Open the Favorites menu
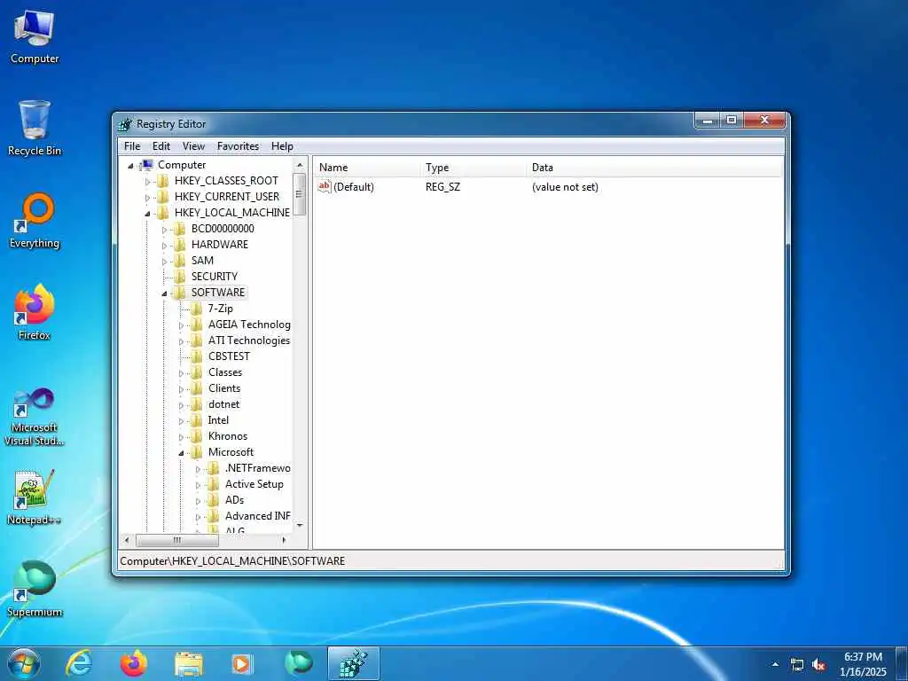Image resolution: width=908 pixels, height=681 pixels. click(238, 146)
